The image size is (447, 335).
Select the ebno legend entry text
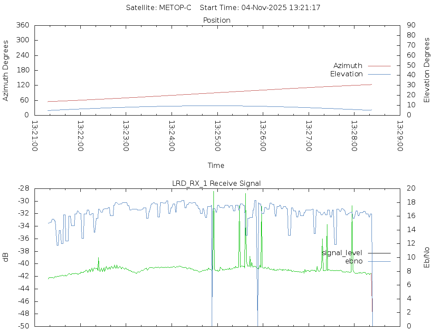coord(354,261)
